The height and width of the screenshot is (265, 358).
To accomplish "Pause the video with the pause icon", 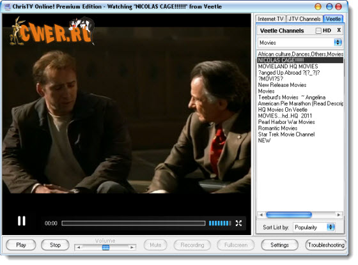I will tap(22, 221).
